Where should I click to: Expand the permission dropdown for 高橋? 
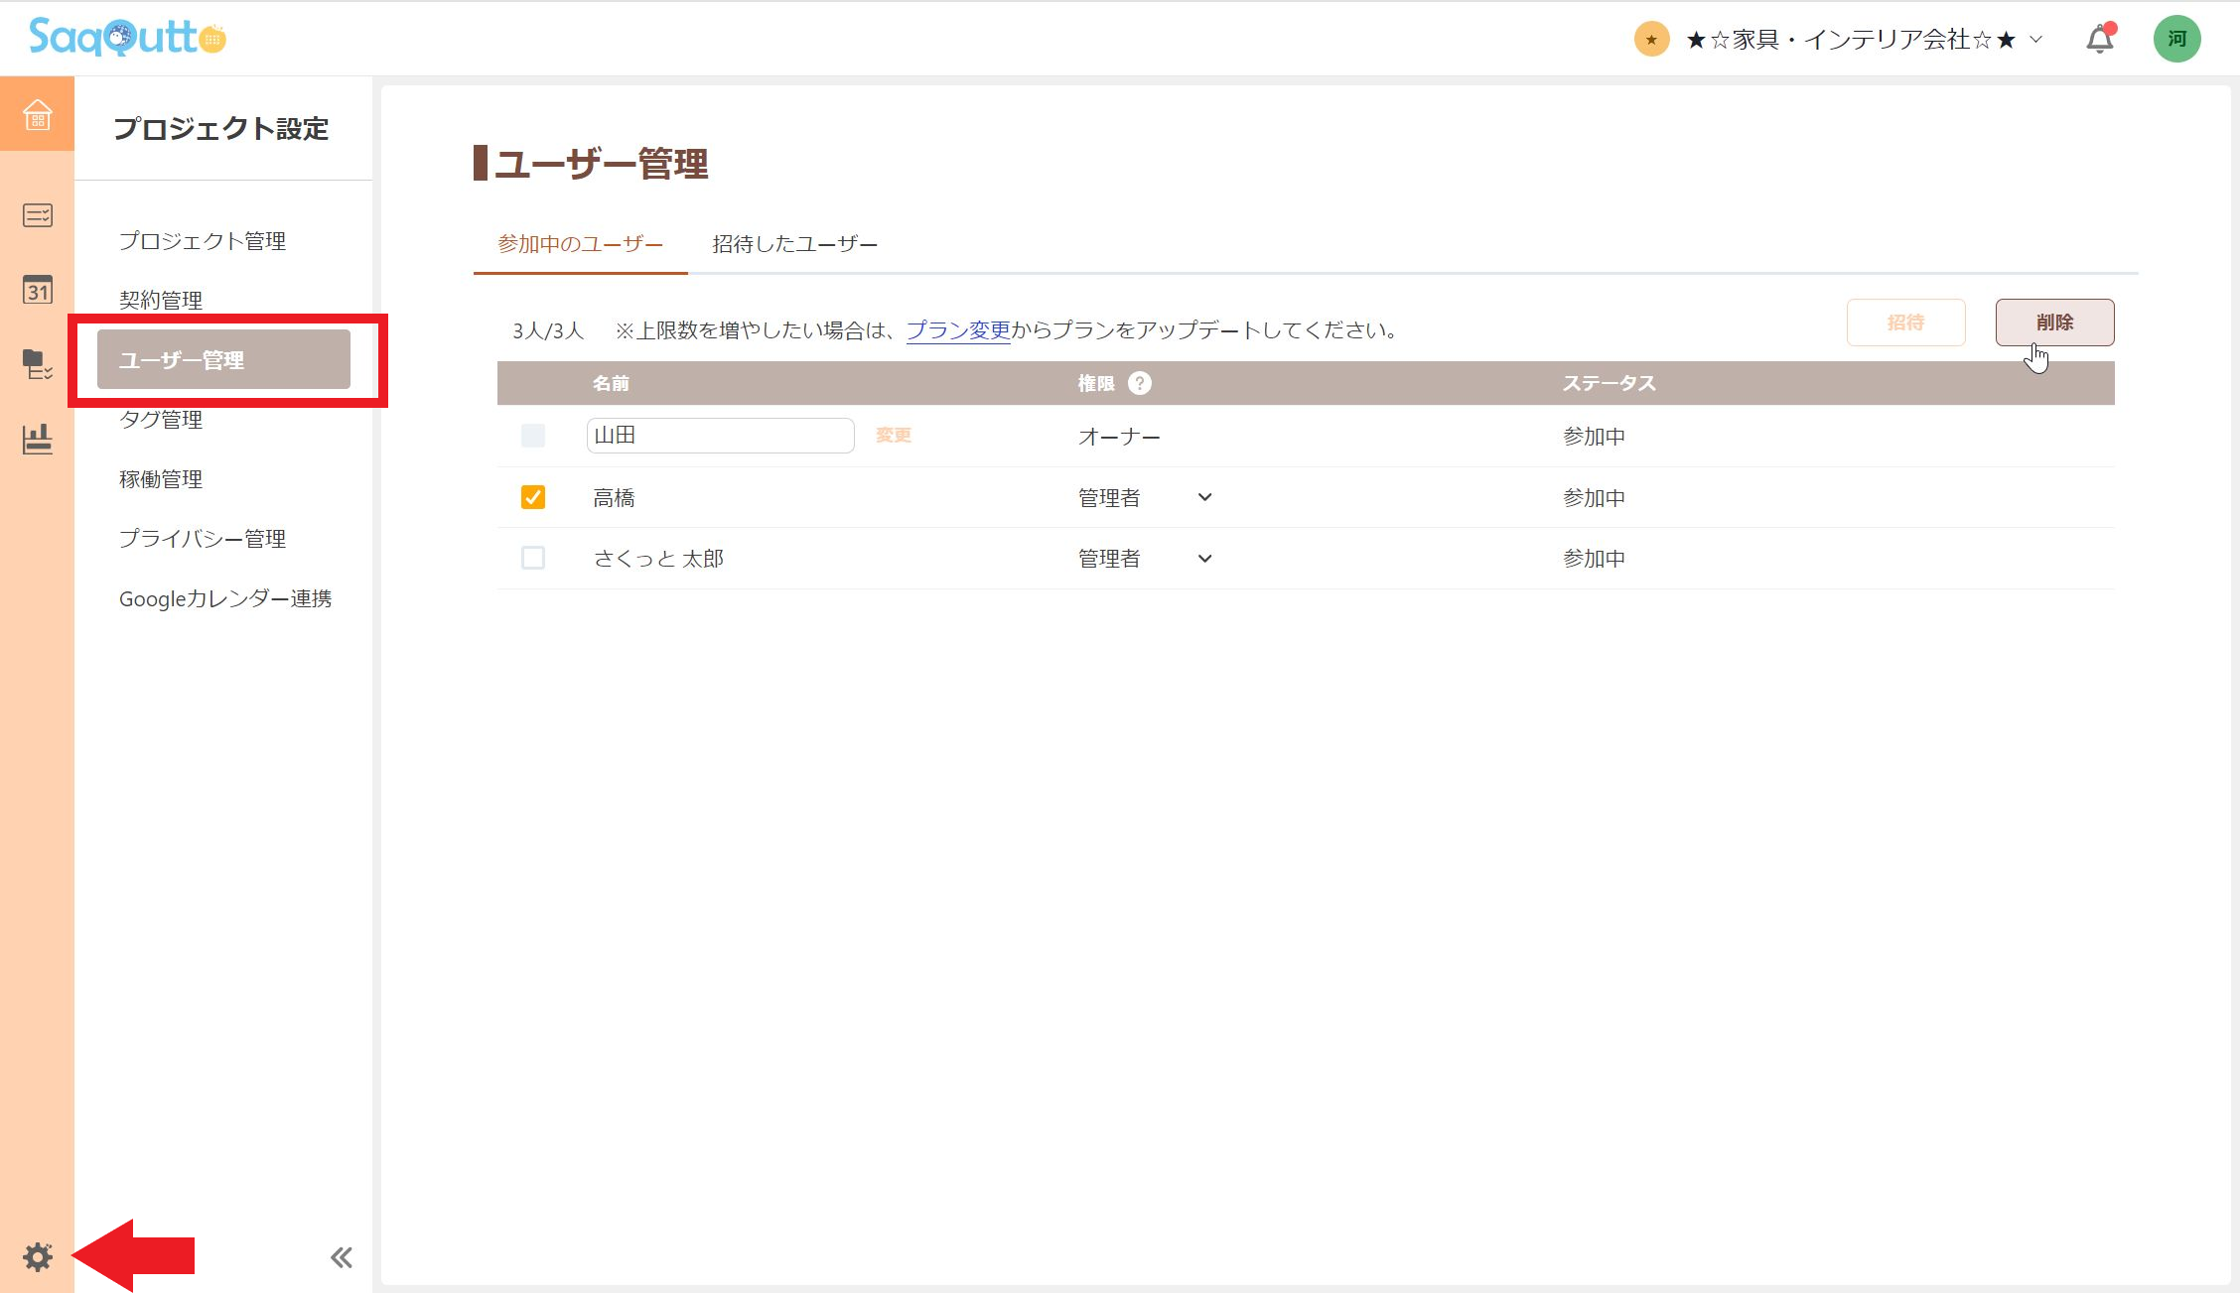[1204, 497]
